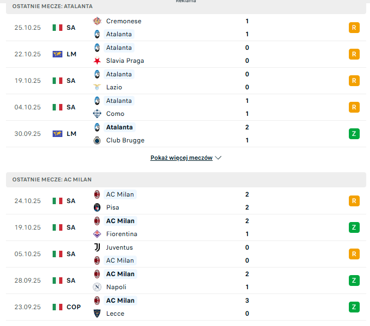Viewport: 370px width, 326px height.
Task: Click the Lecce team crest
Action: click(97, 314)
